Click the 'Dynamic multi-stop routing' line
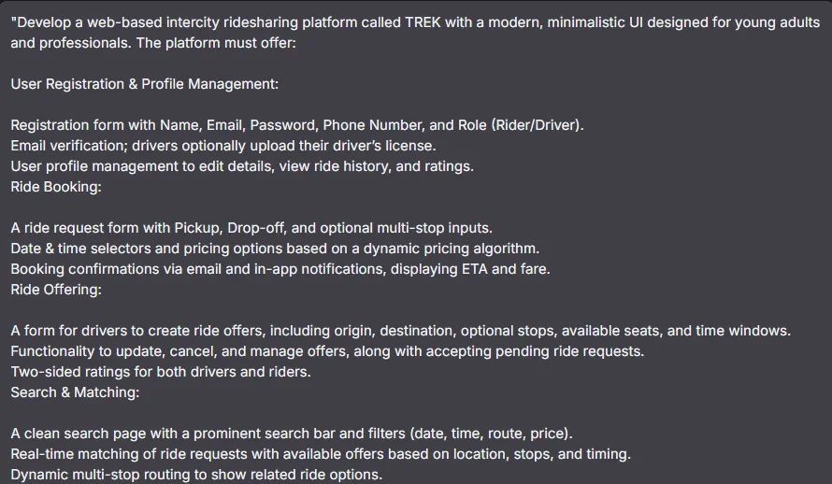 point(196,475)
